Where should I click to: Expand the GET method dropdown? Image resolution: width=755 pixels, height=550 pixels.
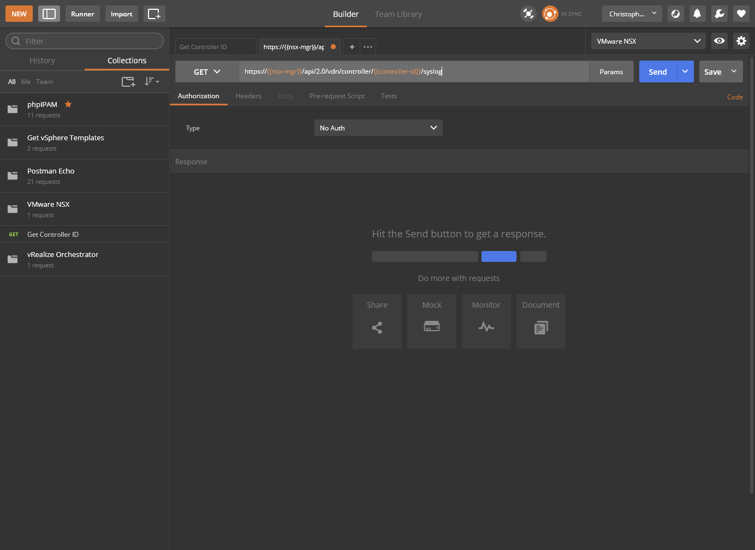click(x=207, y=72)
